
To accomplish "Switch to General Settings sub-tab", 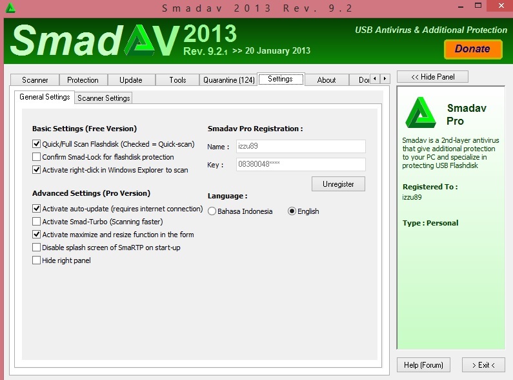I will (45, 97).
